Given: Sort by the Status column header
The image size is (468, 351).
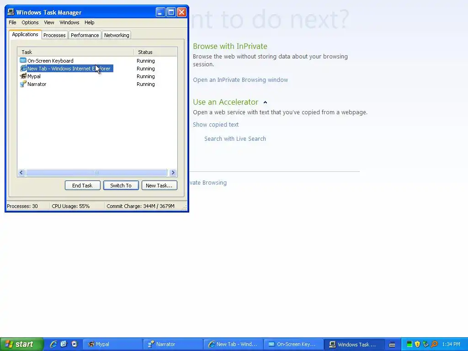Looking at the screenshot, I should 155,52.
